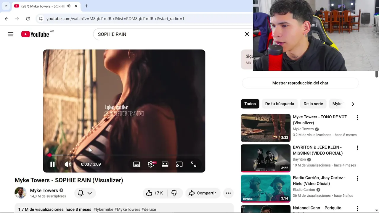Cast video to a TV device
The height and width of the screenshot is (213, 379).
(179, 164)
